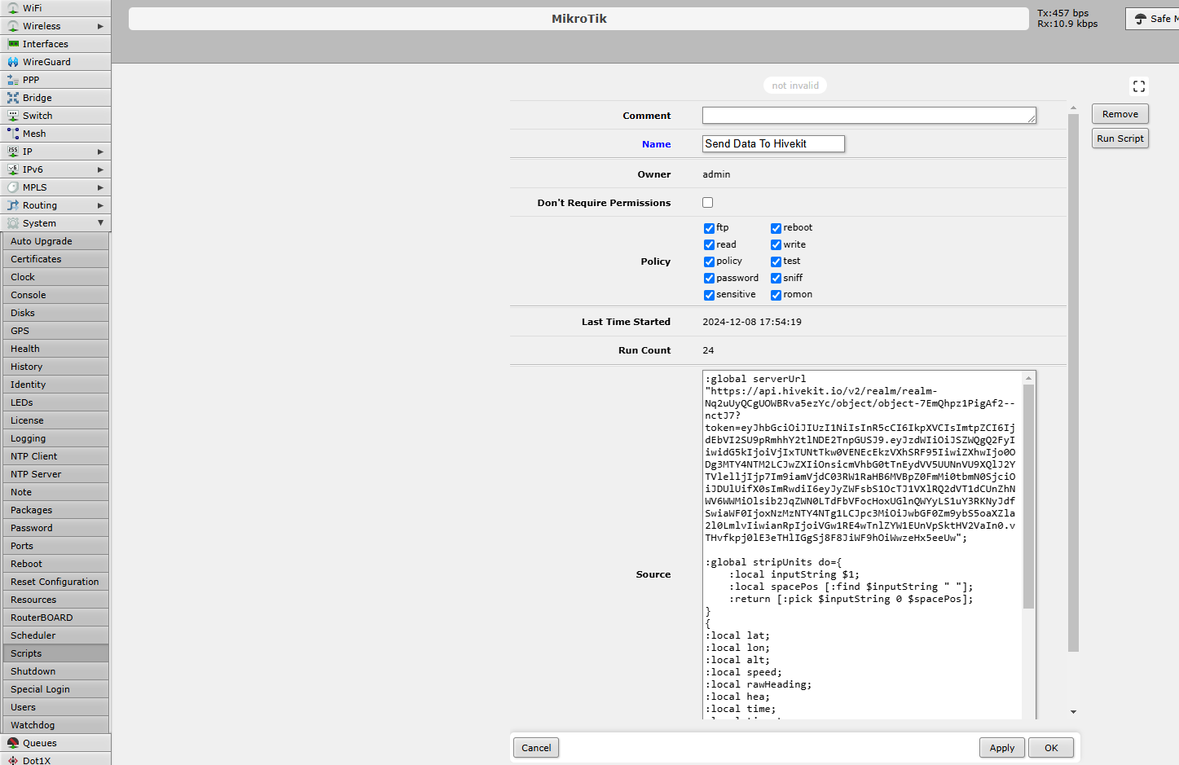Click the Bridge icon

[13, 98]
